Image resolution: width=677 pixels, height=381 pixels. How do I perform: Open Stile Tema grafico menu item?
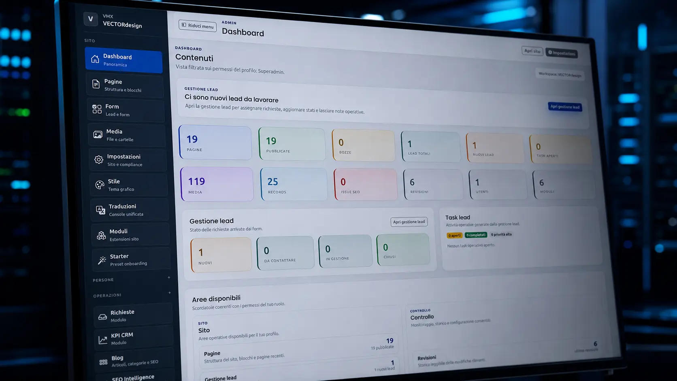(128, 185)
